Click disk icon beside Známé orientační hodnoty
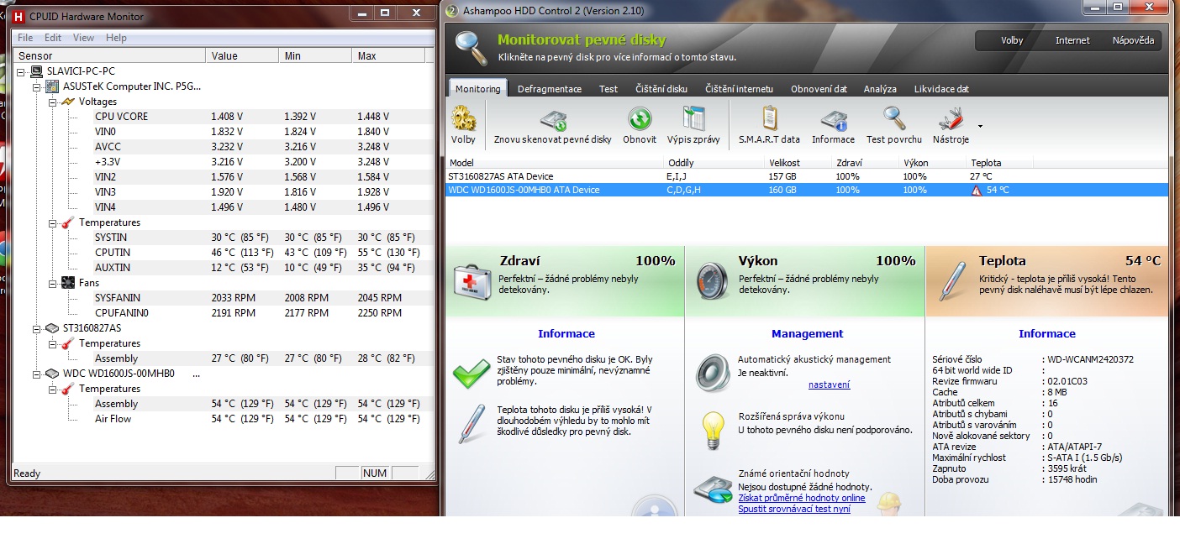Viewport: 1180px width, 544px height. pos(713,489)
